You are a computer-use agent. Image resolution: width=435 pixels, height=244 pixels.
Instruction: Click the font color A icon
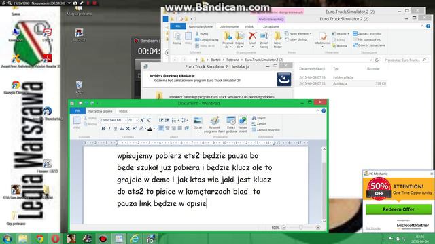click(x=150, y=129)
